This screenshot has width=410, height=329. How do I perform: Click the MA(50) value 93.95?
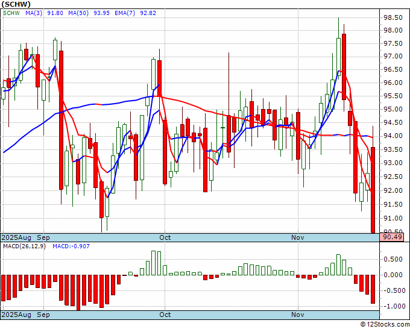(101, 13)
